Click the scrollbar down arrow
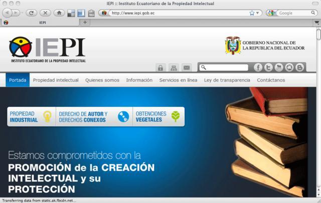 click(318, 194)
